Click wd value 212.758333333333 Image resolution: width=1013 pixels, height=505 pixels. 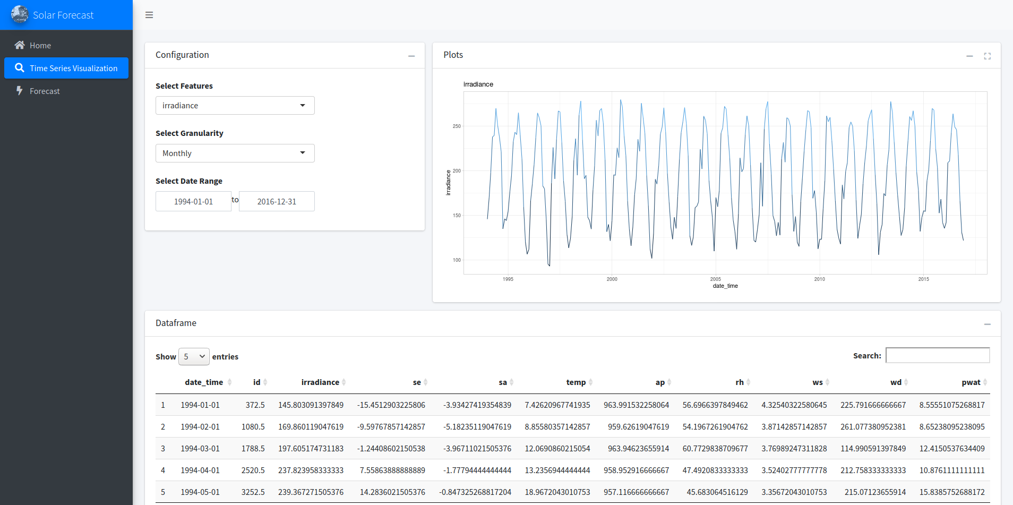873,470
